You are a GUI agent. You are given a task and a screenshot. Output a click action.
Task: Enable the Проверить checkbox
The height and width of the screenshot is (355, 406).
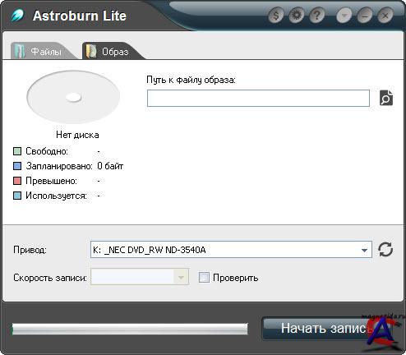click(204, 278)
